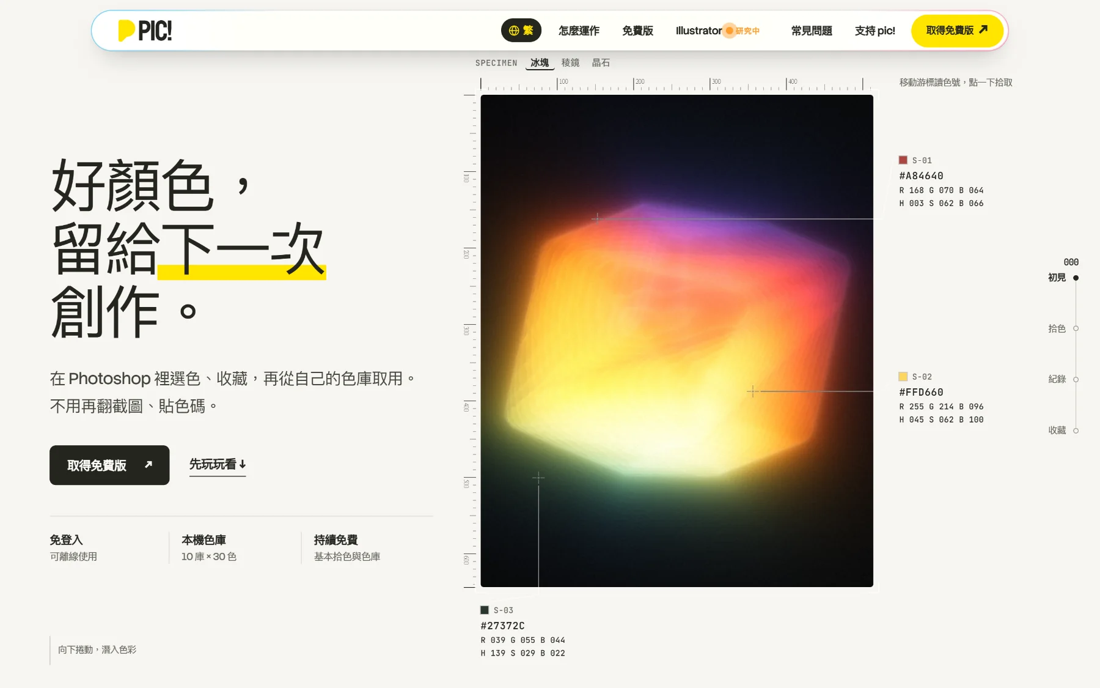Click the S-03 dark green swatch

pos(485,610)
